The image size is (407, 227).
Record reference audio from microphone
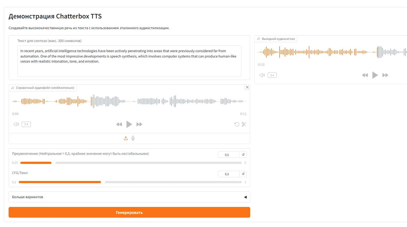point(133,138)
